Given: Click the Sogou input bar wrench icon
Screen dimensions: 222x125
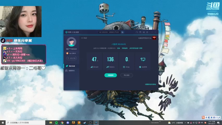Looking at the screenshot, I should coord(219,117).
